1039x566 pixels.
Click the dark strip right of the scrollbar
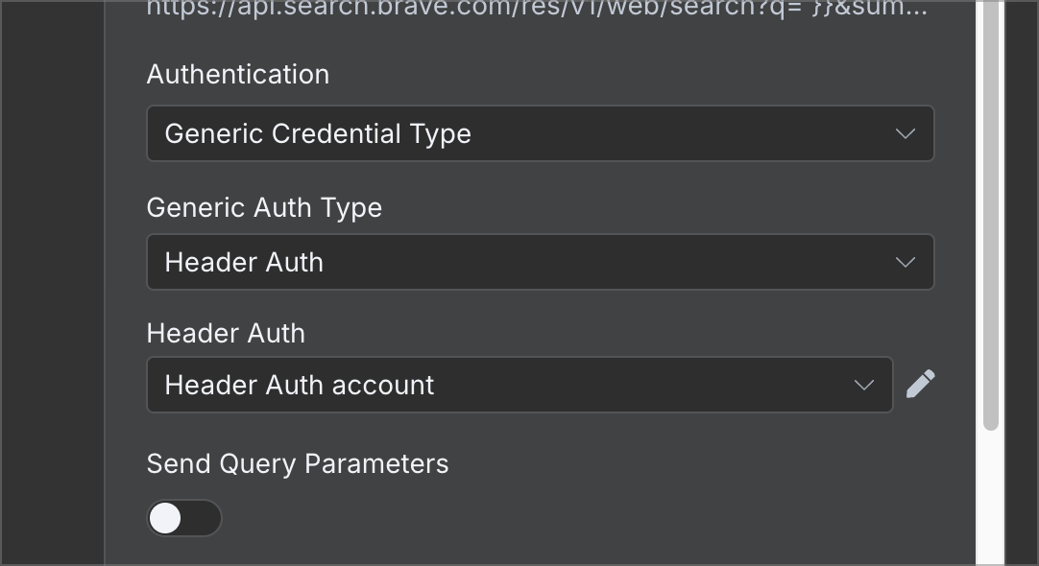point(1021,283)
